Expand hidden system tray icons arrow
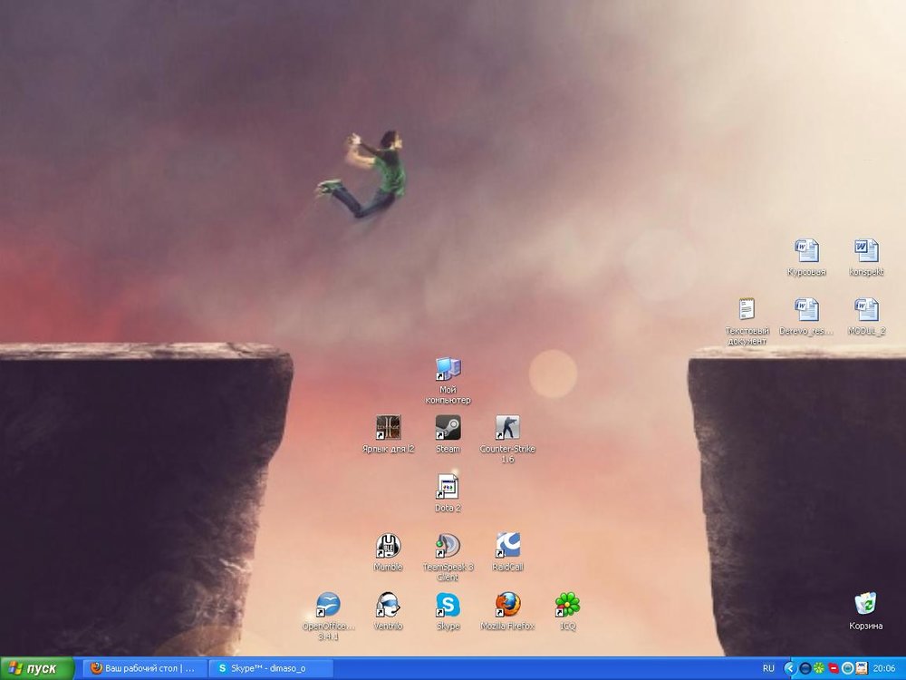This screenshot has height=680, width=906. 789,668
